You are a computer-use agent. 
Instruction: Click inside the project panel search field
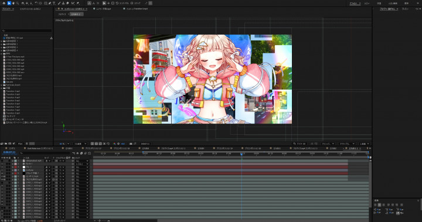tap(26, 30)
